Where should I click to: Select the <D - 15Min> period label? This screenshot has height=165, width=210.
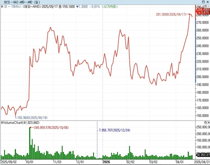[12, 7]
